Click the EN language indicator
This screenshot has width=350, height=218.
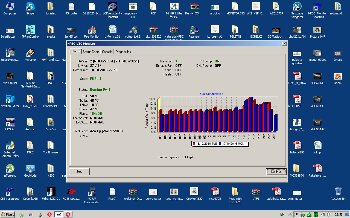click(x=282, y=214)
